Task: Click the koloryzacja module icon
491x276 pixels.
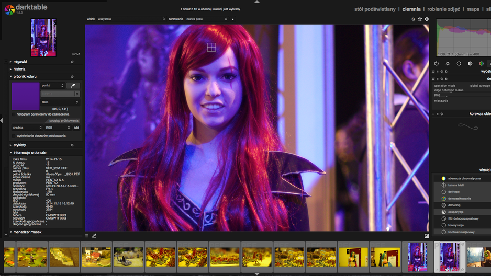Action: pyautogui.click(x=444, y=225)
